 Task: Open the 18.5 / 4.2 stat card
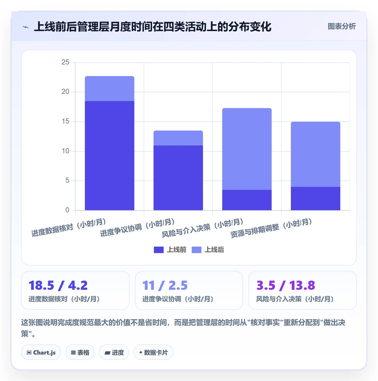coord(75,290)
